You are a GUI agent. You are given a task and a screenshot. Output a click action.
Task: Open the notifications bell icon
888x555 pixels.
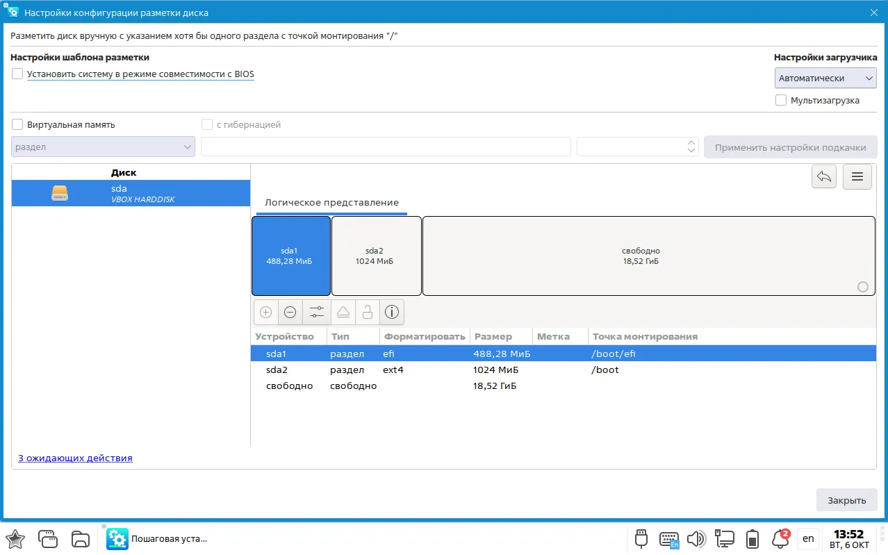780,538
